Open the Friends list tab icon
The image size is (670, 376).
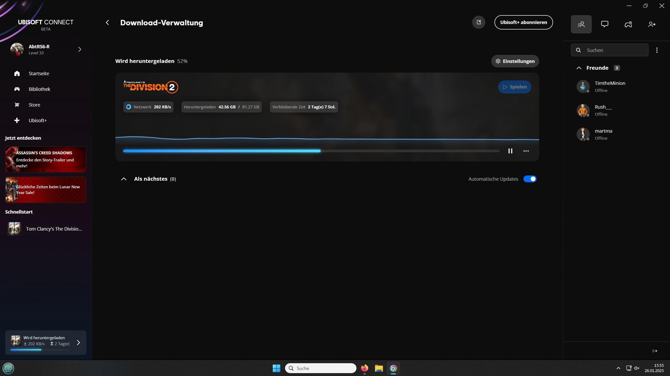pos(581,24)
